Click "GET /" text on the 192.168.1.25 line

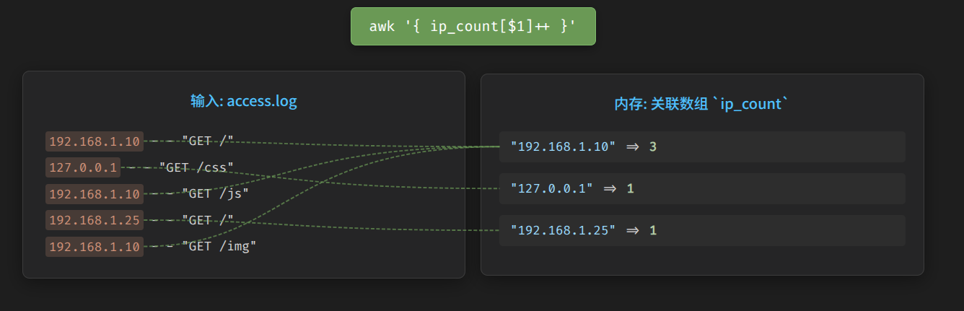click(208, 220)
